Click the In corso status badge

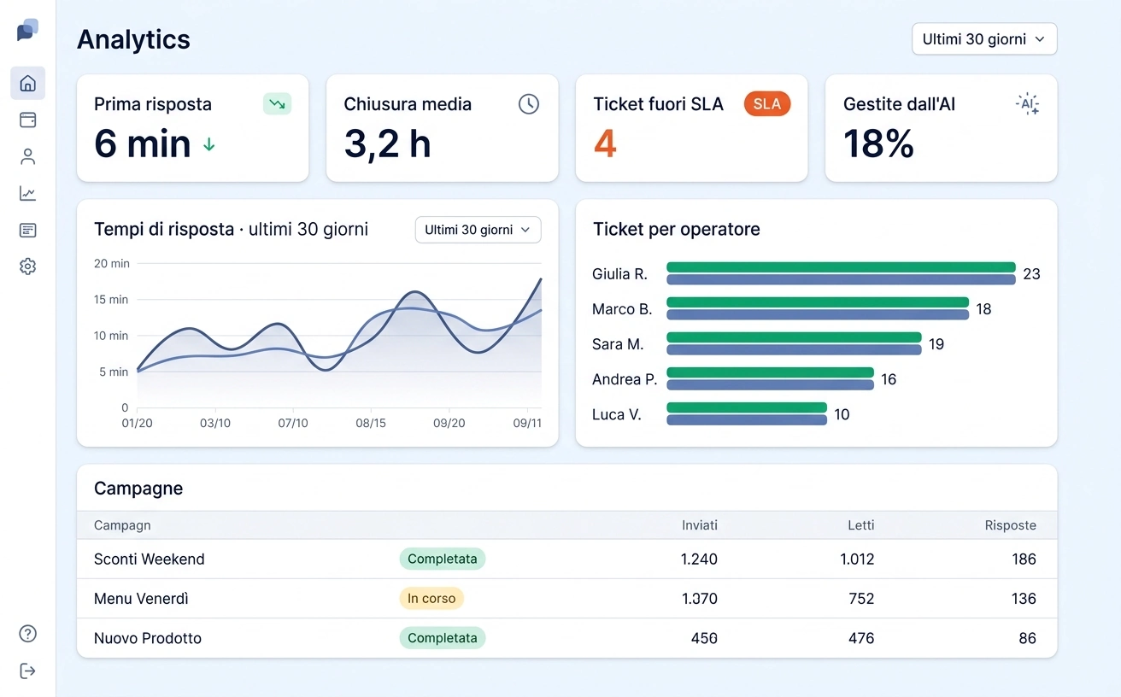pyautogui.click(x=431, y=599)
